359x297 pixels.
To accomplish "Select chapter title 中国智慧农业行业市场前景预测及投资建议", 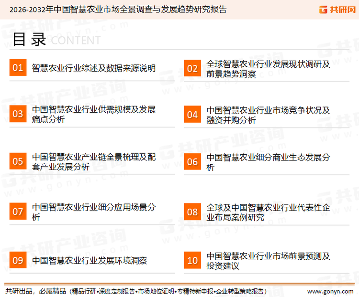I will point(268,261).
